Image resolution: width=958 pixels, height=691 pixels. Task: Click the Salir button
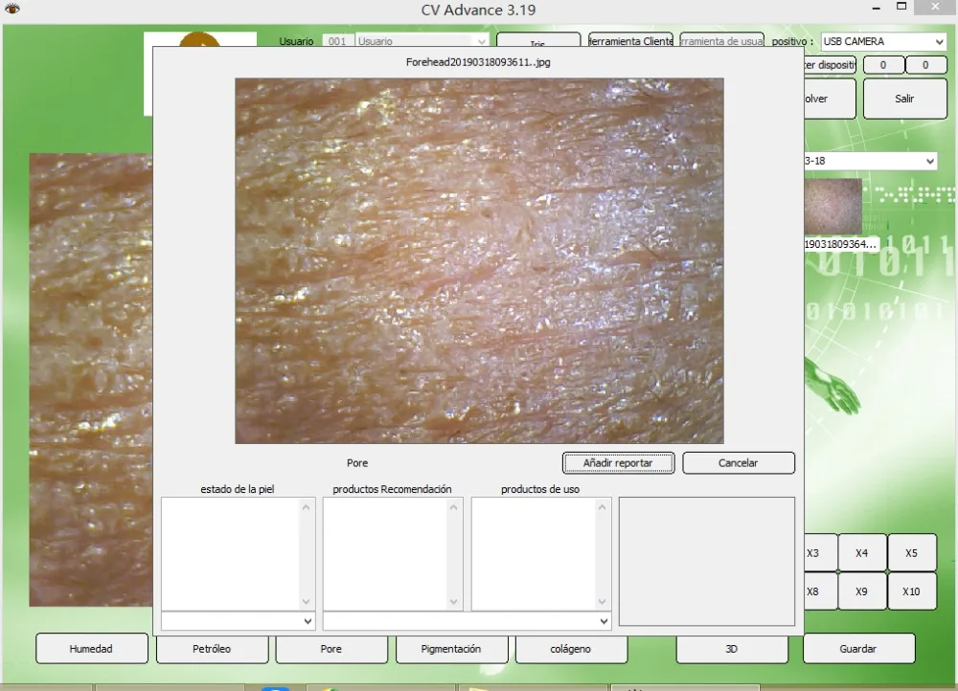click(905, 99)
